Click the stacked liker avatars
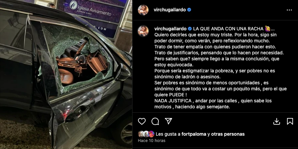The height and width of the screenshot is (149, 298). pos(146,134)
